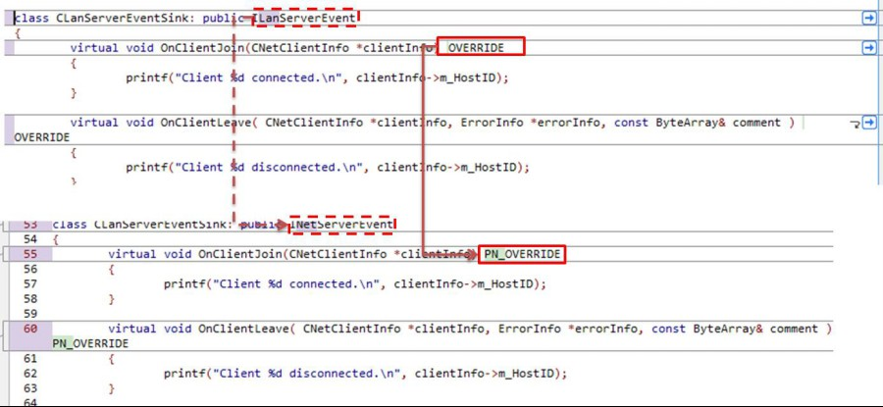
Task: Select line number 63 in the gutter
Action: pos(30,388)
